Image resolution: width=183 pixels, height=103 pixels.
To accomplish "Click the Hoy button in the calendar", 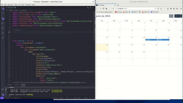I will pyautogui.click(x=171, y=16).
